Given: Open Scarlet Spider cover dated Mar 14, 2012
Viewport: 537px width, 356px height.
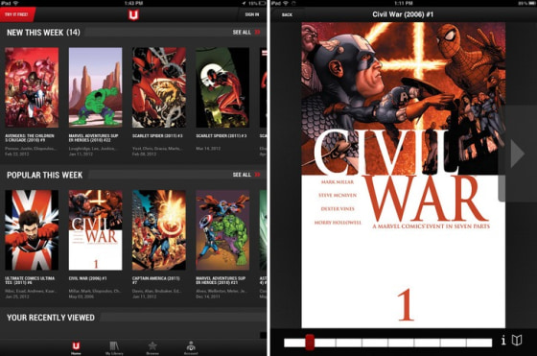Looking at the screenshot, I should (x=222, y=87).
